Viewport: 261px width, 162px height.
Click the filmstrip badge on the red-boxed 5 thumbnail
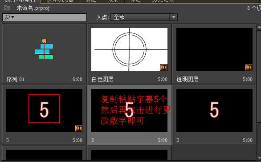pyautogui.click(x=78, y=129)
